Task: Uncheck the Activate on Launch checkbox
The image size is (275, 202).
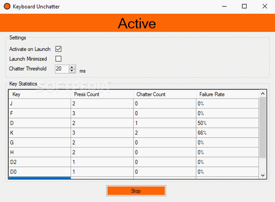Action: pos(58,49)
